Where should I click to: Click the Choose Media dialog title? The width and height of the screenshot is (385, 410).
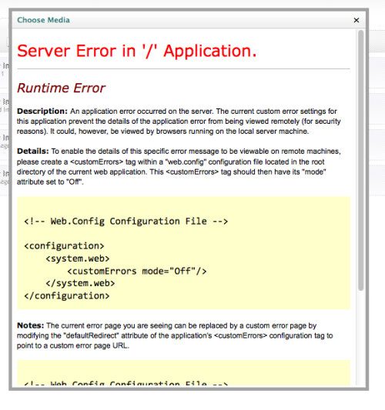pos(43,20)
